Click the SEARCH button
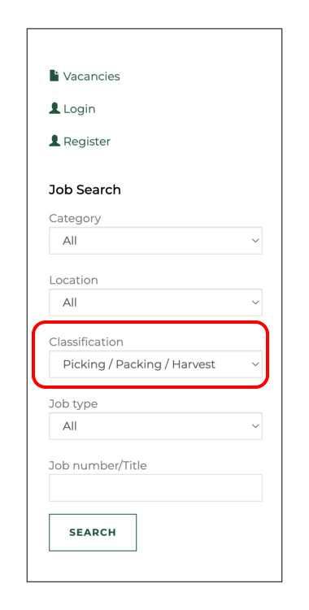 pos(93,533)
